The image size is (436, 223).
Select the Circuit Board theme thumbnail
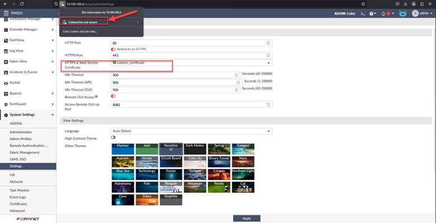[x=170, y=162]
